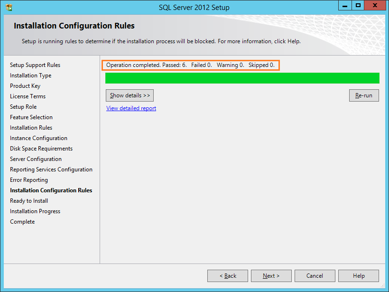Open the Instance Configuration page
This screenshot has height=292, width=389.
tap(38, 138)
